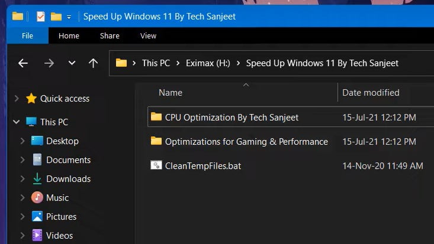Go forward with the right arrow
Screen dimensions: 434x244
[49, 63]
